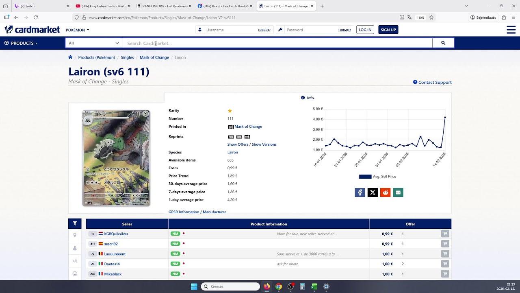Screen dimensions: 520x293
Task: Open Excel from the taskbar
Action: coord(314,286)
